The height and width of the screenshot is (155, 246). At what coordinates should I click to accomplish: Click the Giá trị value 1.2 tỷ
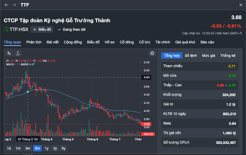[x=231, y=104]
